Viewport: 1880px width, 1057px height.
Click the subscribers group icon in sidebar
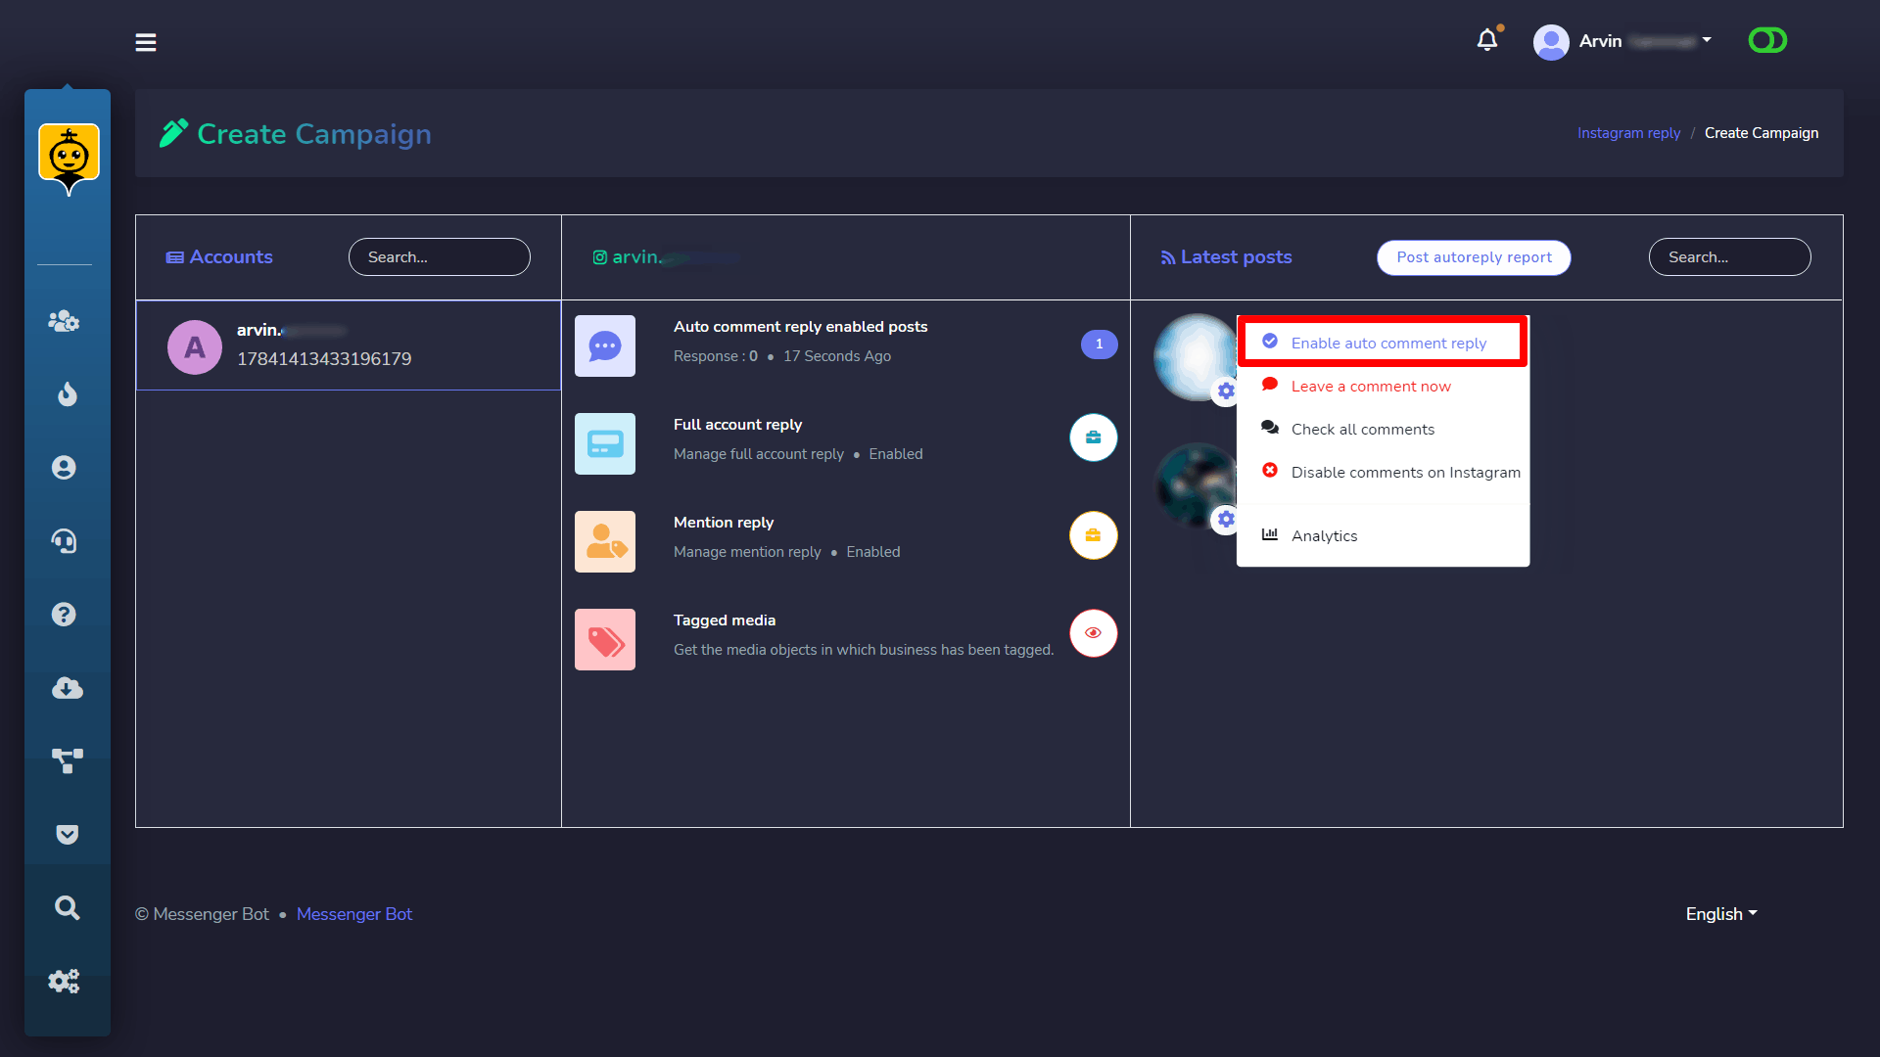point(68,320)
